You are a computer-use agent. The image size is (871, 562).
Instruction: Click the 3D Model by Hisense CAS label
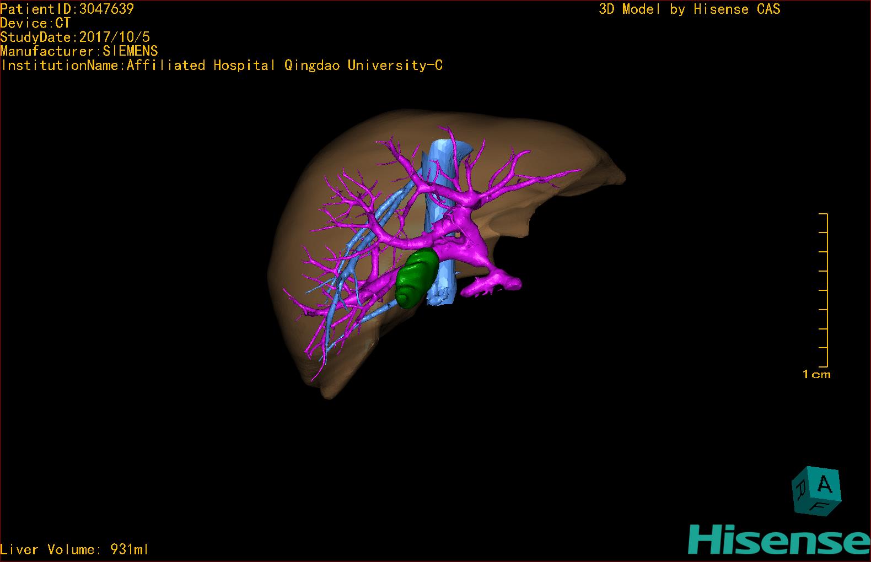coord(690,9)
